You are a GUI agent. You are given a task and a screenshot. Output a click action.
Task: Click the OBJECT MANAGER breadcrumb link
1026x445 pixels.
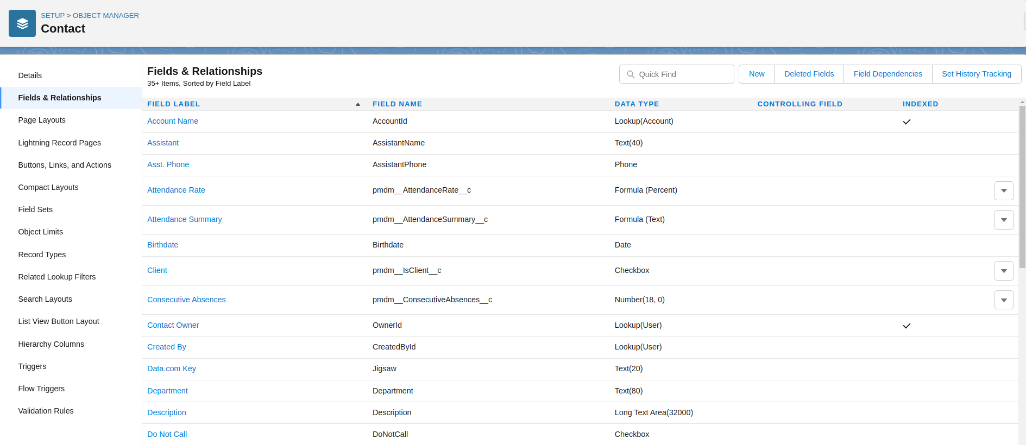(x=106, y=16)
